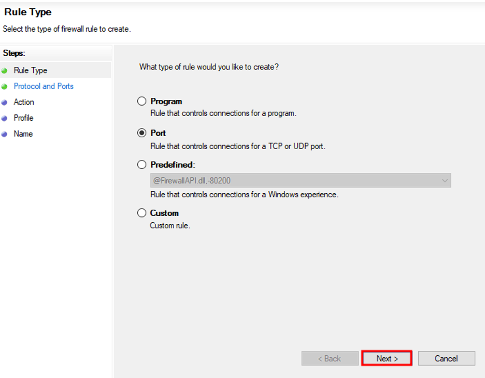This screenshot has width=485, height=378.
Task: Click the Rule Type page title
Action: point(27,12)
